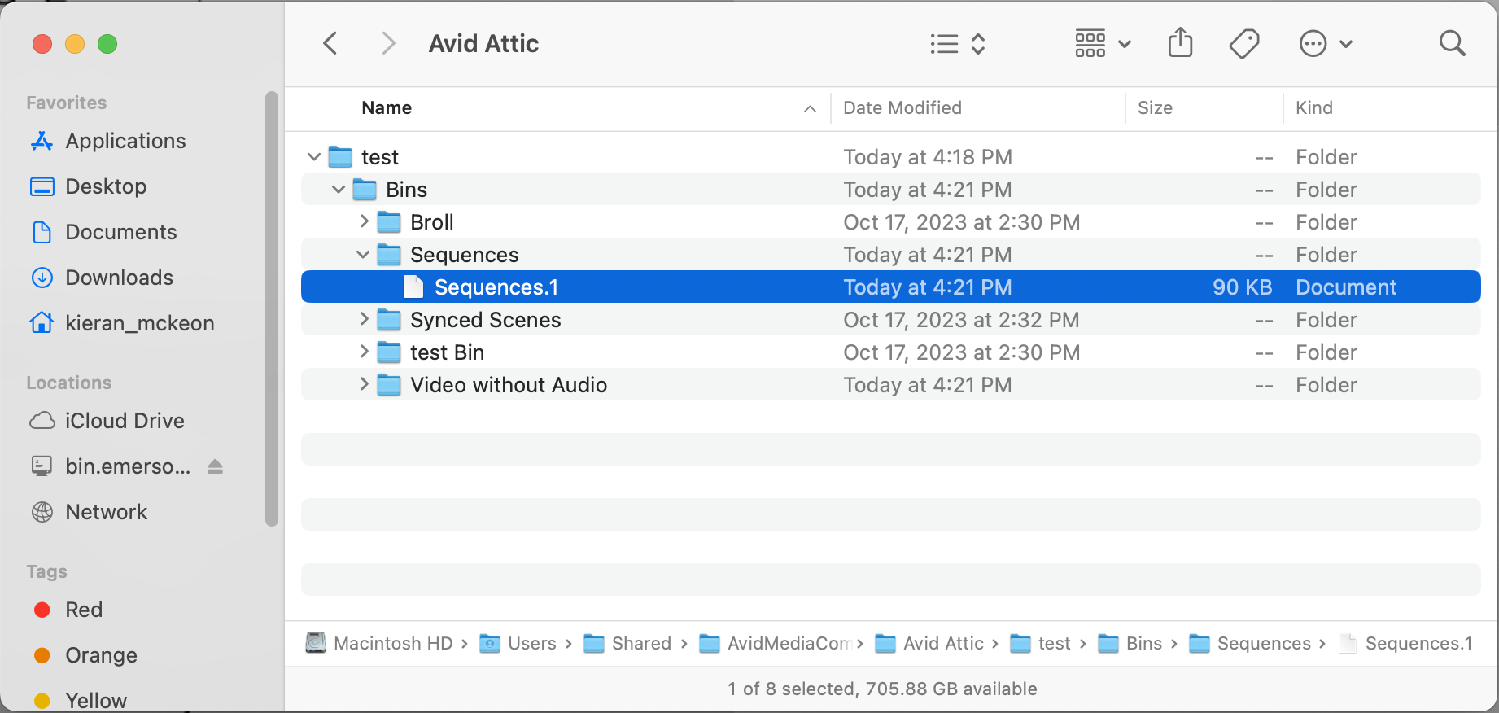Screen dimensions: 1499x713
Task: Sort by the Kind column header
Action: 1314,107
